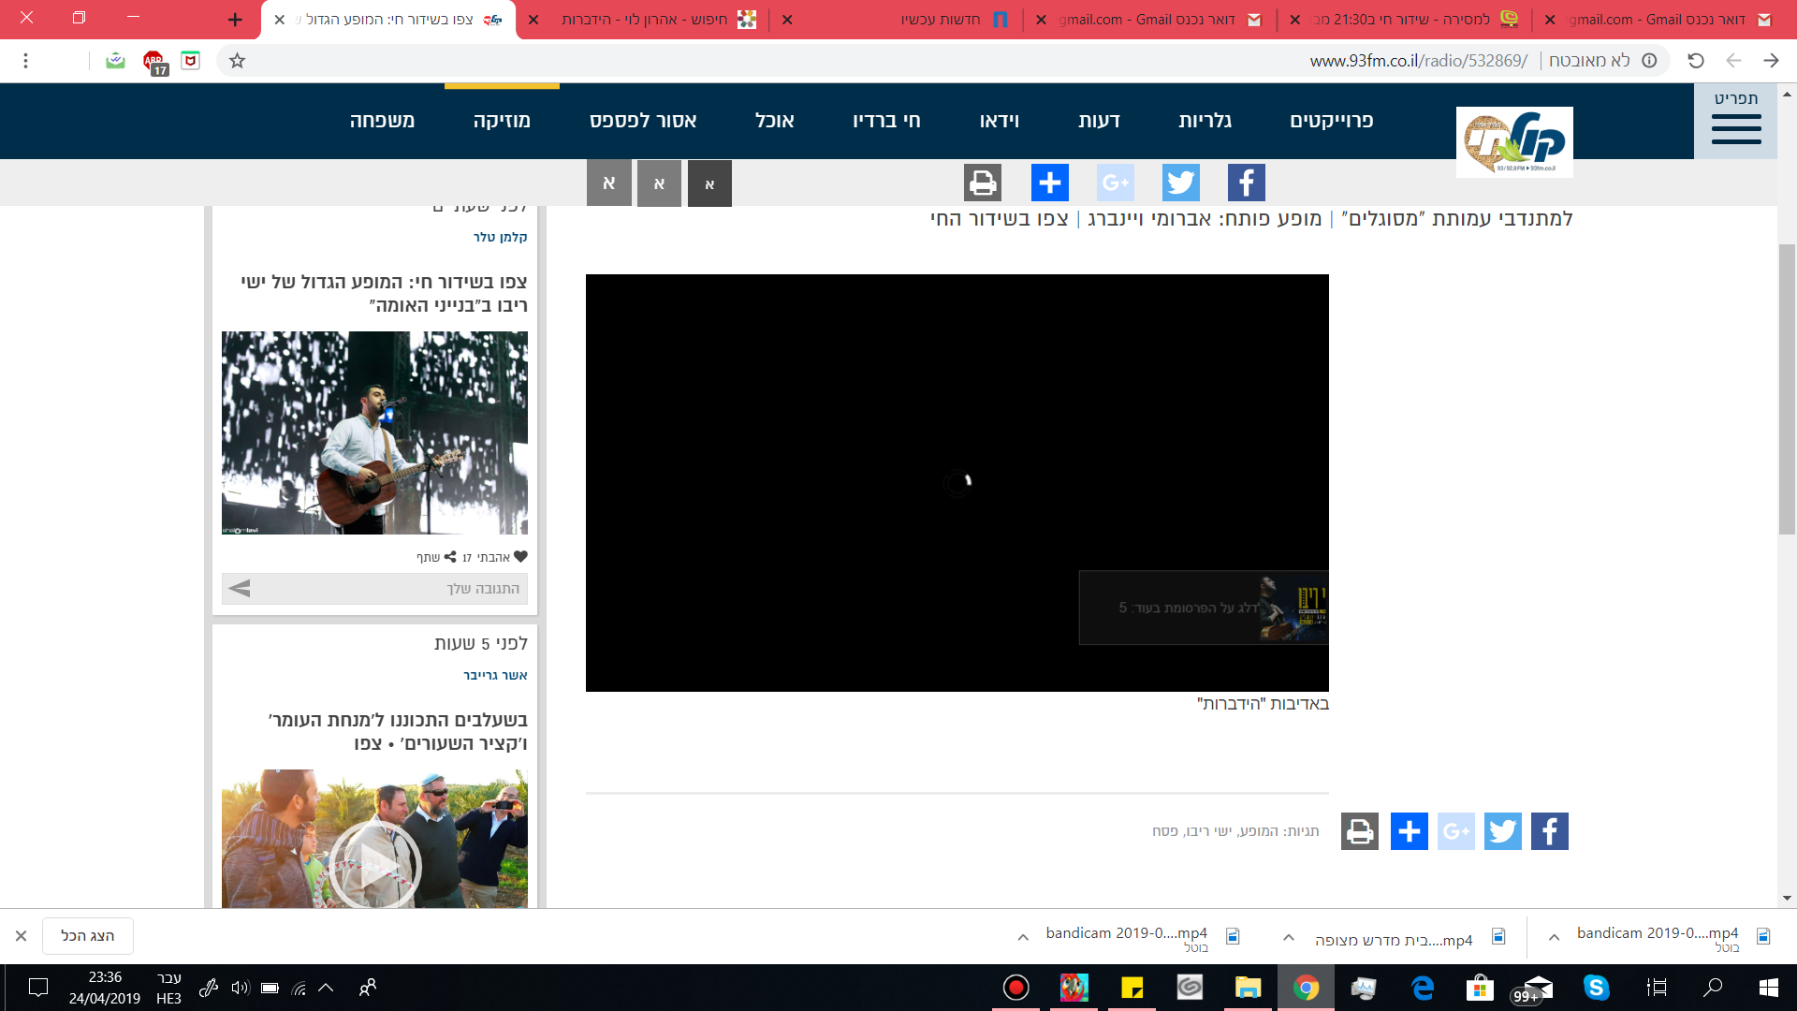Open the AdBlock extension icon
The image size is (1797, 1011).
pos(153,62)
